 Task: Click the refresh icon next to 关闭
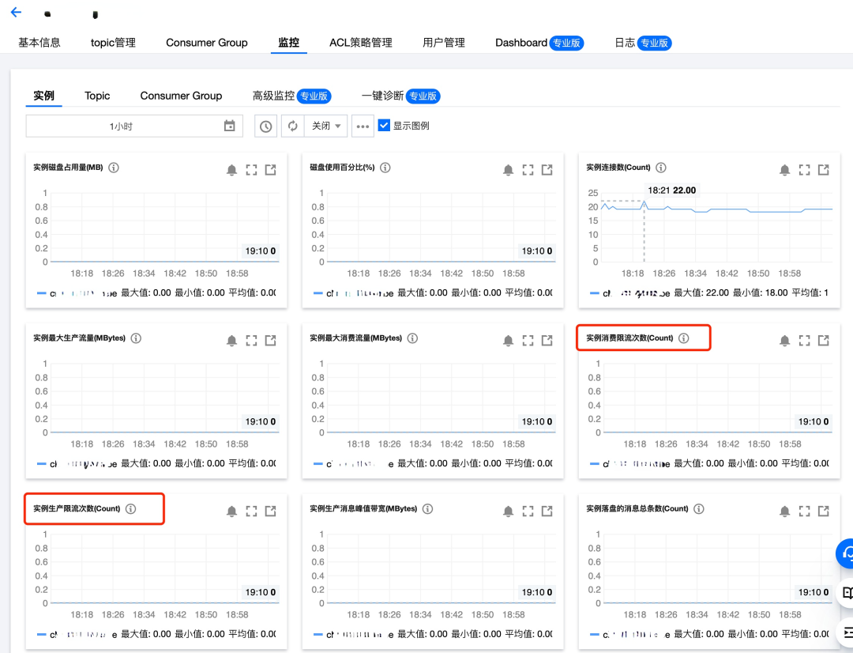point(291,126)
